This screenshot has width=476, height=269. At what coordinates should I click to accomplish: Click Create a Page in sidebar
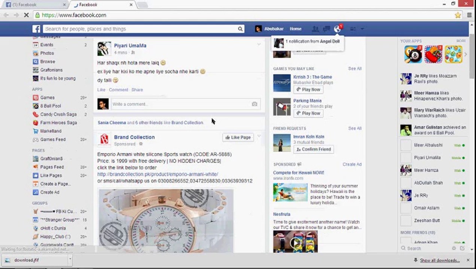pyautogui.click(x=55, y=184)
